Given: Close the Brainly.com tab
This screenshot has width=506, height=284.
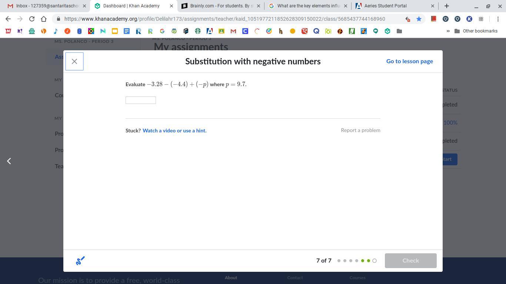Looking at the screenshot, I should coord(259,6).
